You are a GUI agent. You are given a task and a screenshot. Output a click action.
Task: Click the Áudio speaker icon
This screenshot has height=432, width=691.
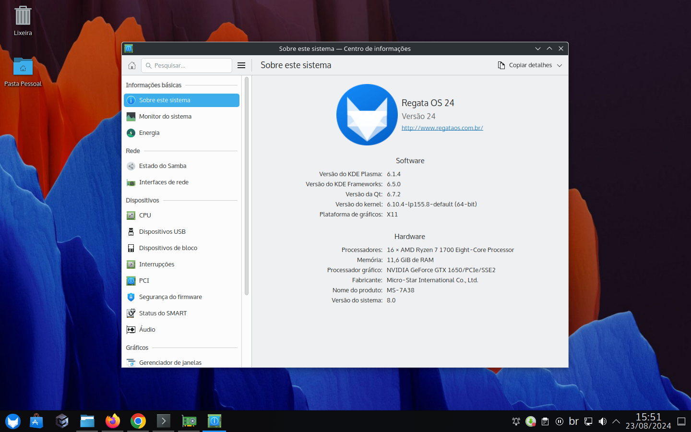(131, 330)
